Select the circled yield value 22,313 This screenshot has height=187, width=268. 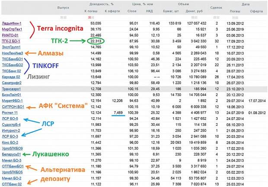(x=96, y=41)
